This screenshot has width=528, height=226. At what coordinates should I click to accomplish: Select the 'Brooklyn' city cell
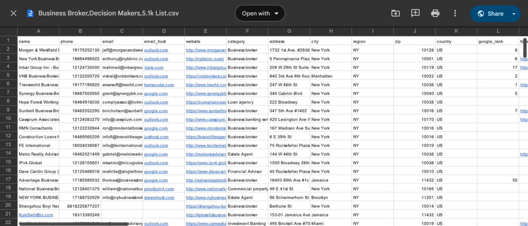(x=331, y=197)
